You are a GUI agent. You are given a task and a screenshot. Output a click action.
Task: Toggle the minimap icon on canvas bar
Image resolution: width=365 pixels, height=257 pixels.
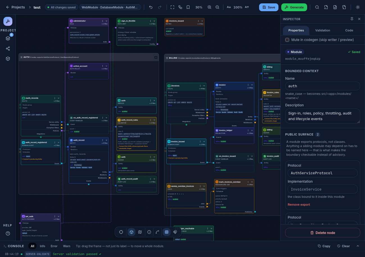point(140,232)
